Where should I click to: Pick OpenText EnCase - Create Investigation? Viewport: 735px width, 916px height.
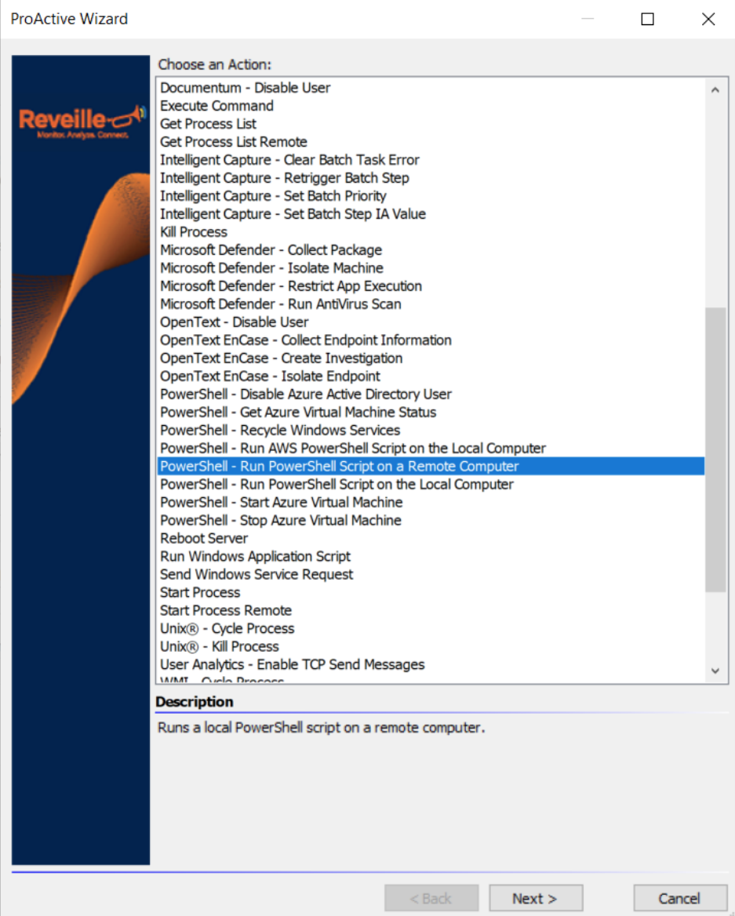pos(431,358)
